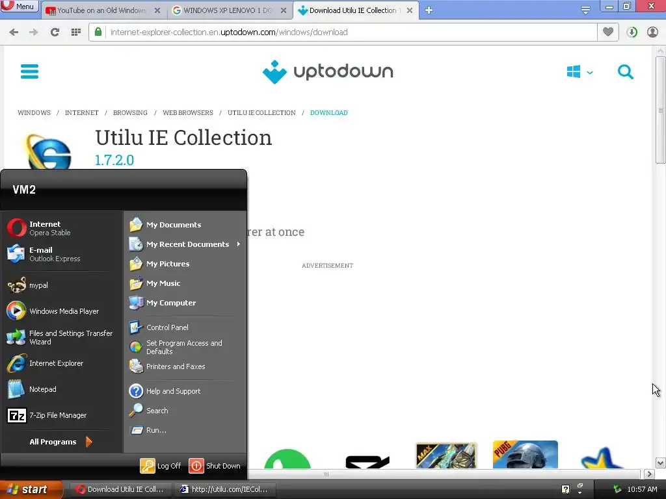Open My Pictures folder
Screen dimensions: 666x499
[185, 264]
